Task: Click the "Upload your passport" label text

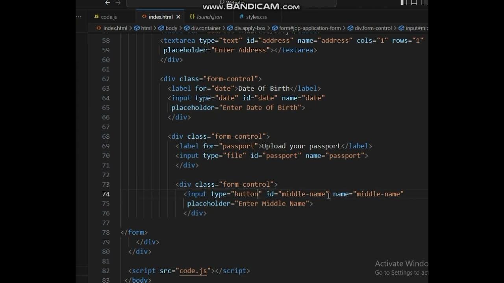Action: [x=301, y=146]
